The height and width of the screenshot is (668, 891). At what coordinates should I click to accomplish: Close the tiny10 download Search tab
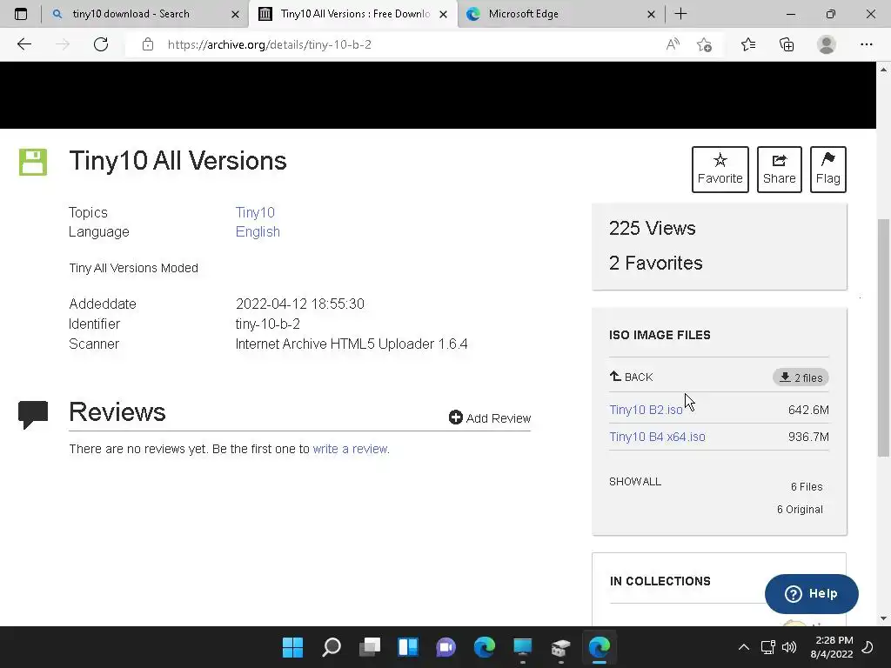coord(235,14)
